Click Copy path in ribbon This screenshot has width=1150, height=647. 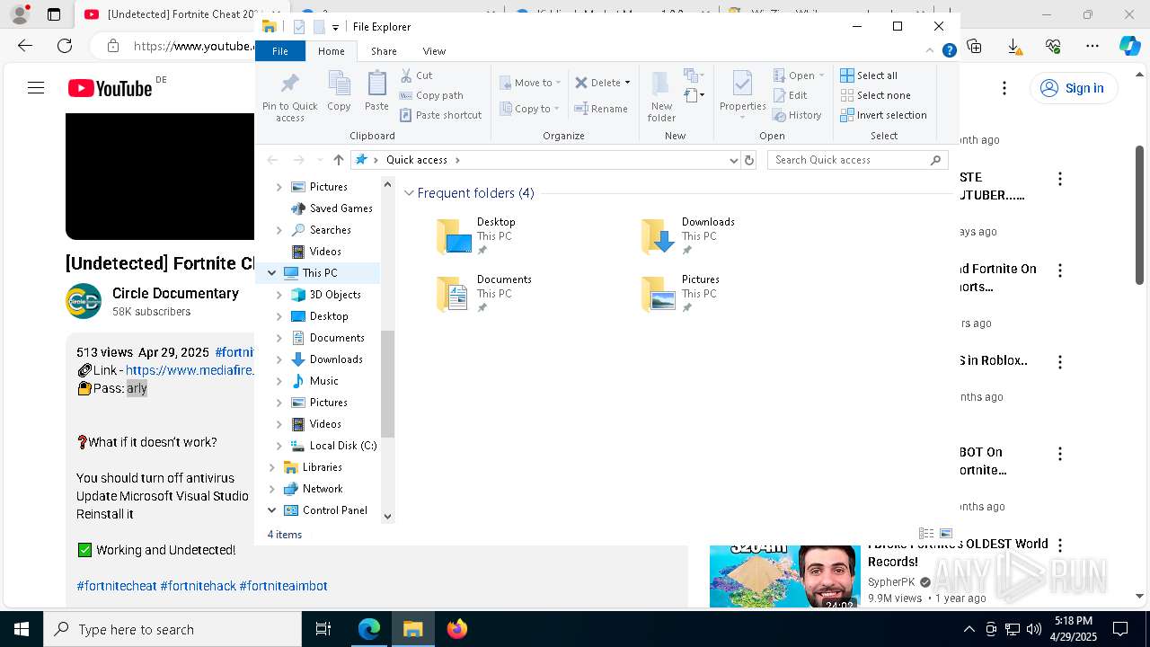431,95
